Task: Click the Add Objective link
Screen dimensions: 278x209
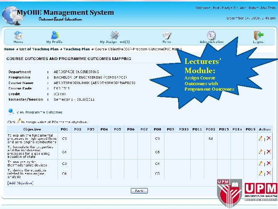Action: [x=20, y=183]
